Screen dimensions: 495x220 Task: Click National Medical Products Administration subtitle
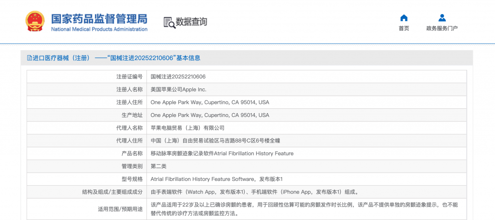[99, 29]
